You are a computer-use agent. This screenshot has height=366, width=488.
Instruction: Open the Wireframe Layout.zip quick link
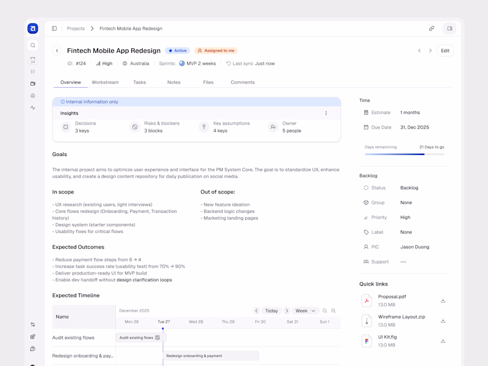401,317
